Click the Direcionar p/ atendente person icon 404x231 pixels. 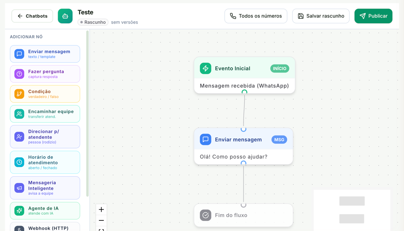click(x=19, y=137)
